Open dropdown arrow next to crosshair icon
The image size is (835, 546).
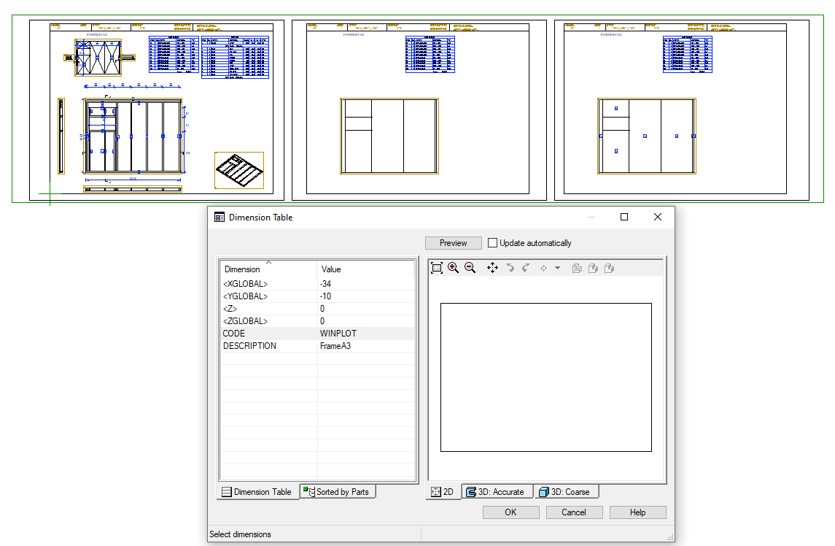coord(557,268)
